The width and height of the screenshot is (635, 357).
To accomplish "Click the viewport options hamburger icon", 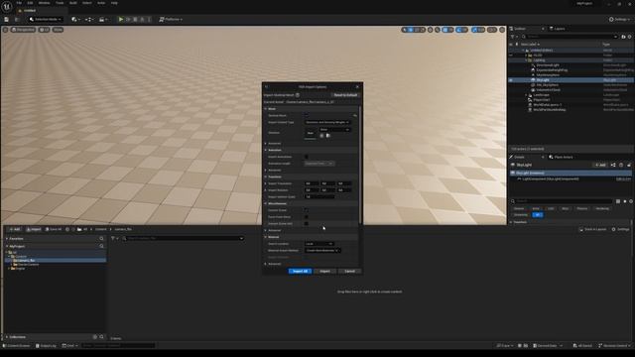I will (x=5, y=30).
